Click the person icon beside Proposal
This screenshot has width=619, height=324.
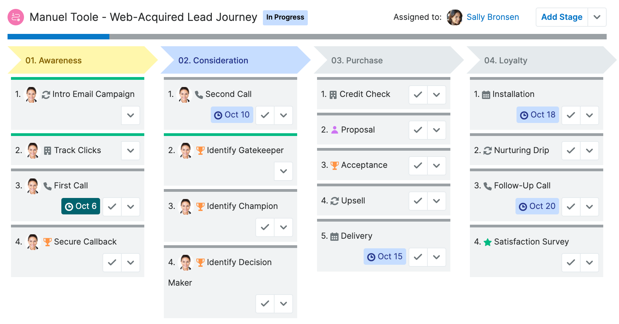click(x=335, y=130)
